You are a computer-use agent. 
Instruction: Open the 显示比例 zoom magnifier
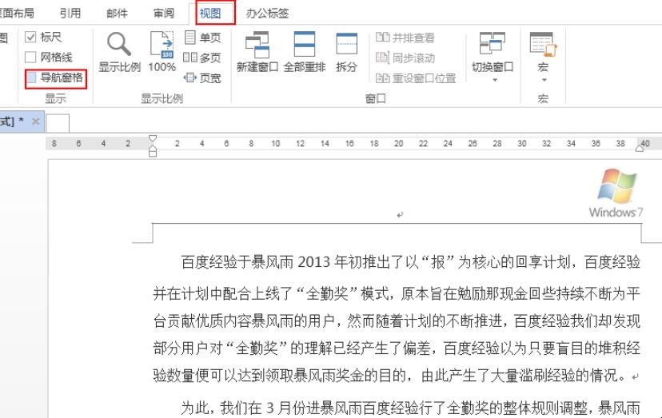[119, 51]
